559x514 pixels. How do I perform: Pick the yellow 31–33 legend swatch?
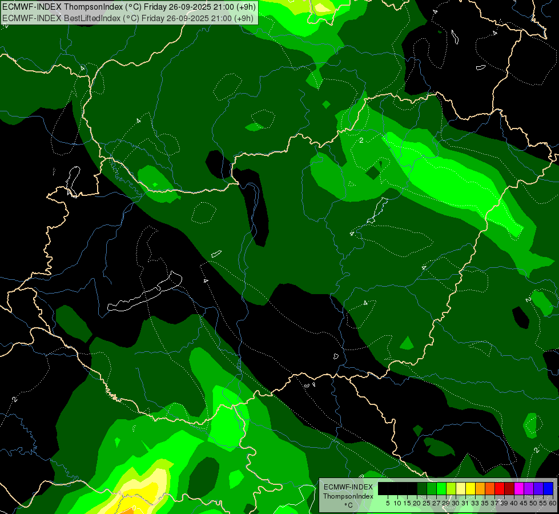(470, 488)
